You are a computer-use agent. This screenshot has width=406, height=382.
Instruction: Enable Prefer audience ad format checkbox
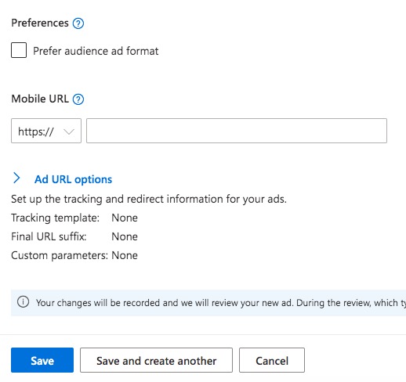19,50
